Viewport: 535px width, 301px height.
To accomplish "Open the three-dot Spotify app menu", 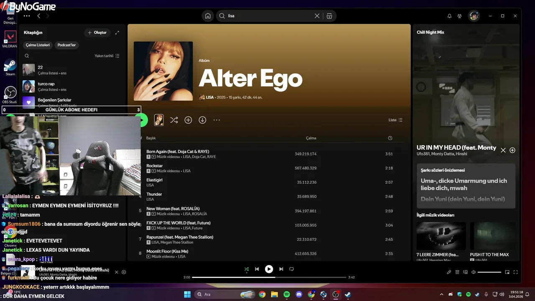I will point(27,16).
